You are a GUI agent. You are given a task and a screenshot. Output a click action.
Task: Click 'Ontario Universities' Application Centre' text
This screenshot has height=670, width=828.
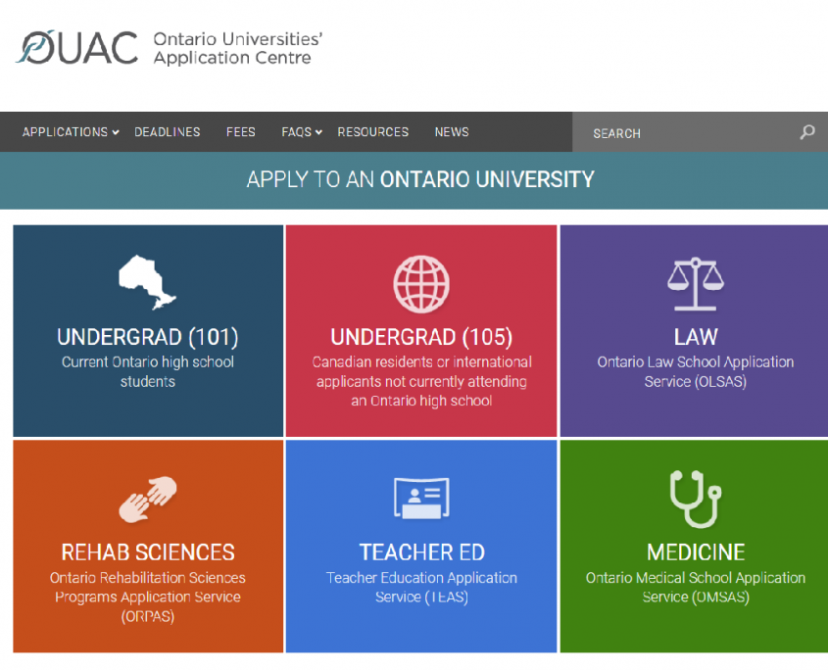(x=238, y=48)
